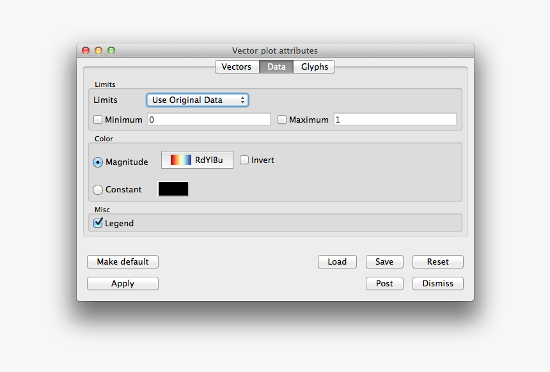
Task: Select the Magnitude color option
Action: click(x=98, y=162)
